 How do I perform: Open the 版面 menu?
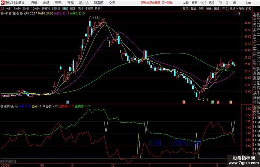(195, 3)
